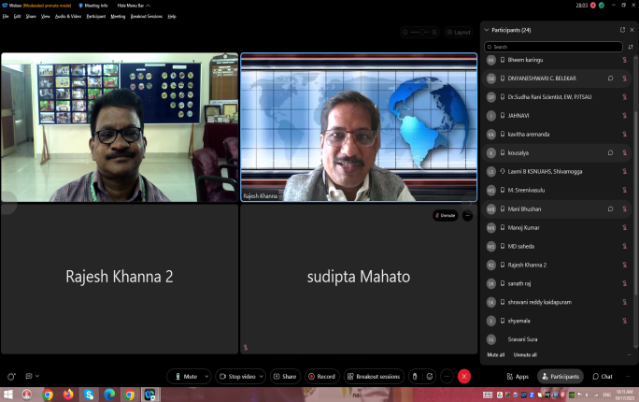The height and width of the screenshot is (402, 639).
Task: Open chat with kousalya
Action: [x=610, y=153]
